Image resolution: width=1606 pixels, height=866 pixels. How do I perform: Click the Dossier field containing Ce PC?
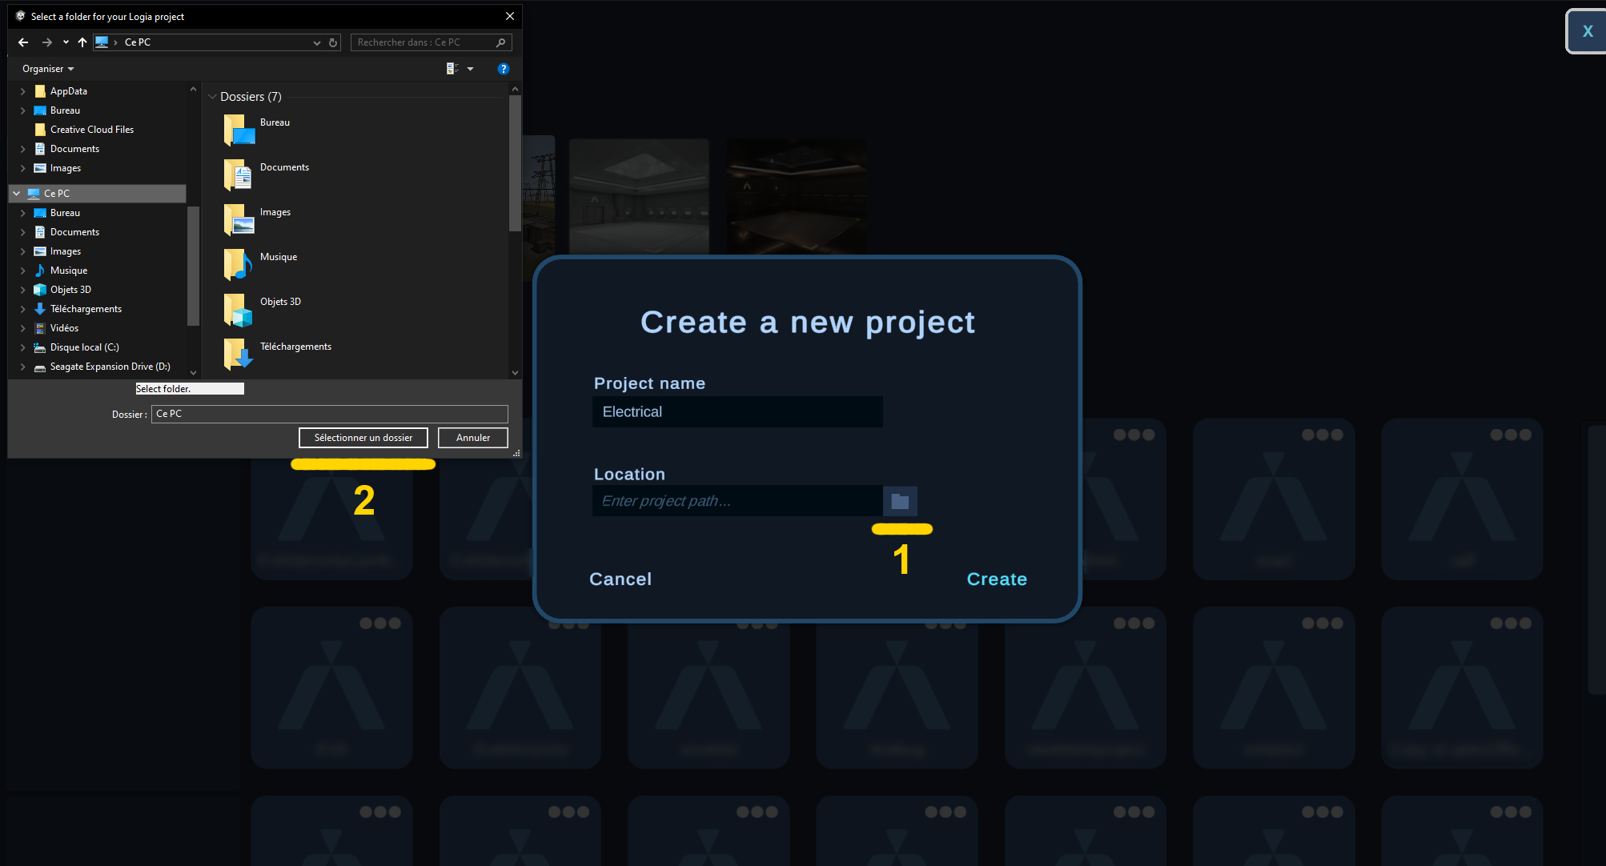[x=329, y=414]
